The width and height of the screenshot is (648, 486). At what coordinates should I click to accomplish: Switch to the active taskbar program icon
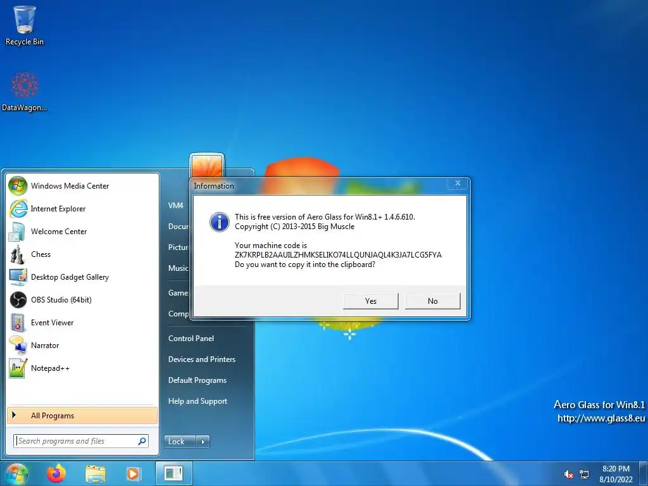(x=173, y=473)
